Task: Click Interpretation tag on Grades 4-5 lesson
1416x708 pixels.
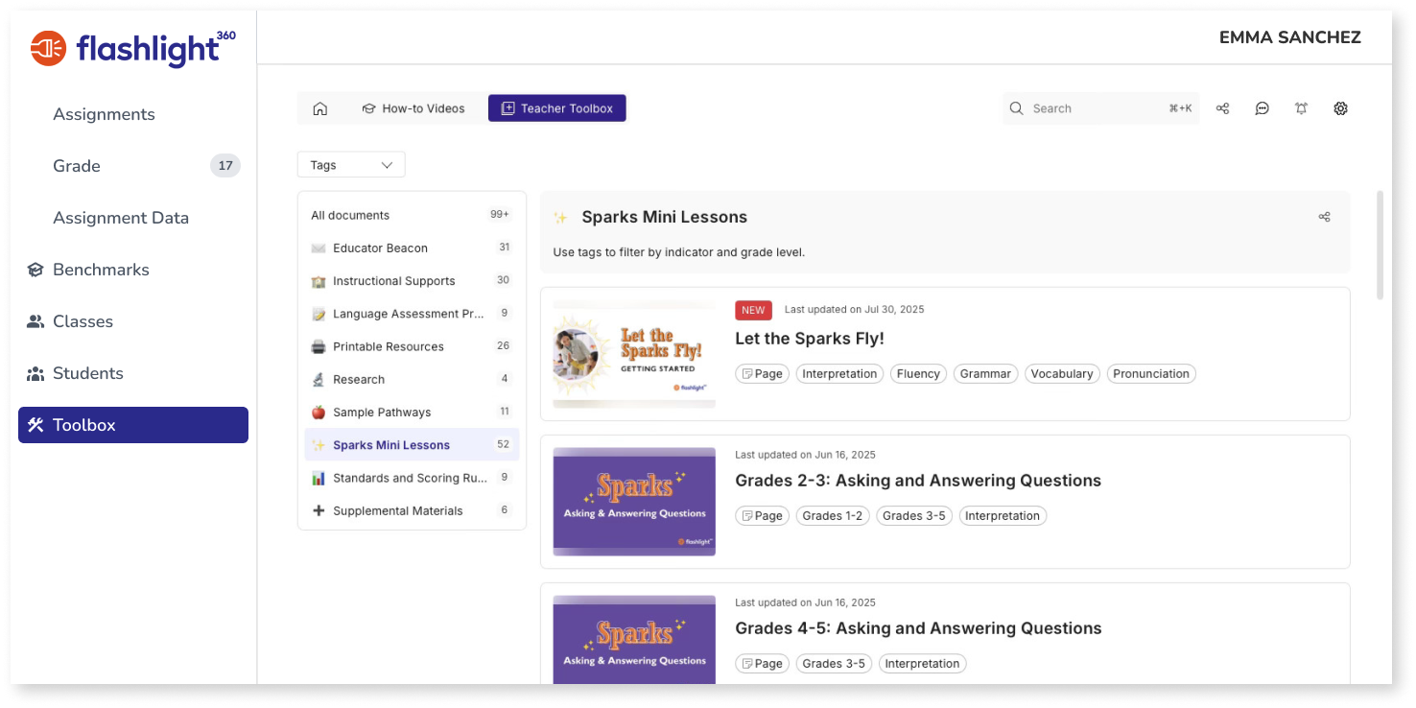Action: [x=922, y=664]
